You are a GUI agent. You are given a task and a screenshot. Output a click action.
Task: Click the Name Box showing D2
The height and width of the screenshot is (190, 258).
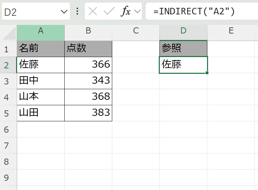click(31, 12)
